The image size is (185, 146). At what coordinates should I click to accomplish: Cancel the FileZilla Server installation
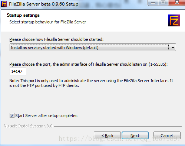[x=167, y=136]
